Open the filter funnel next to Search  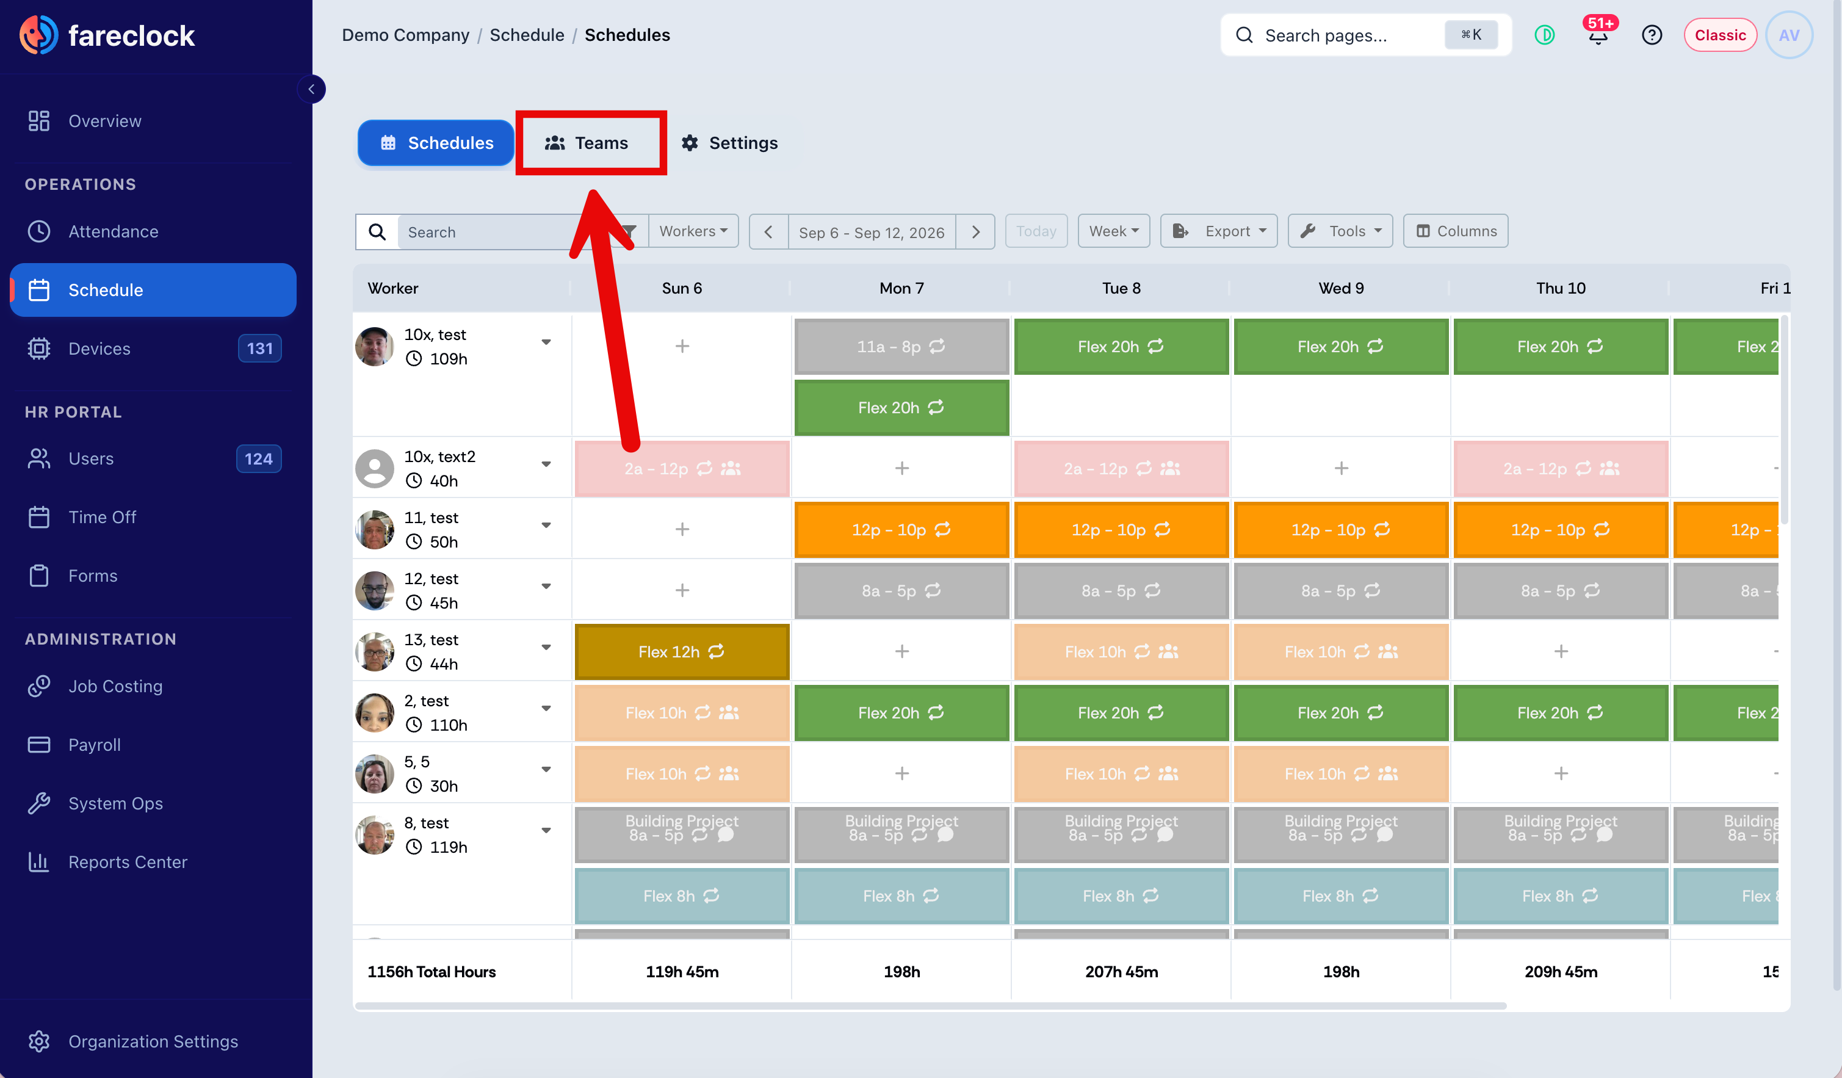click(629, 232)
